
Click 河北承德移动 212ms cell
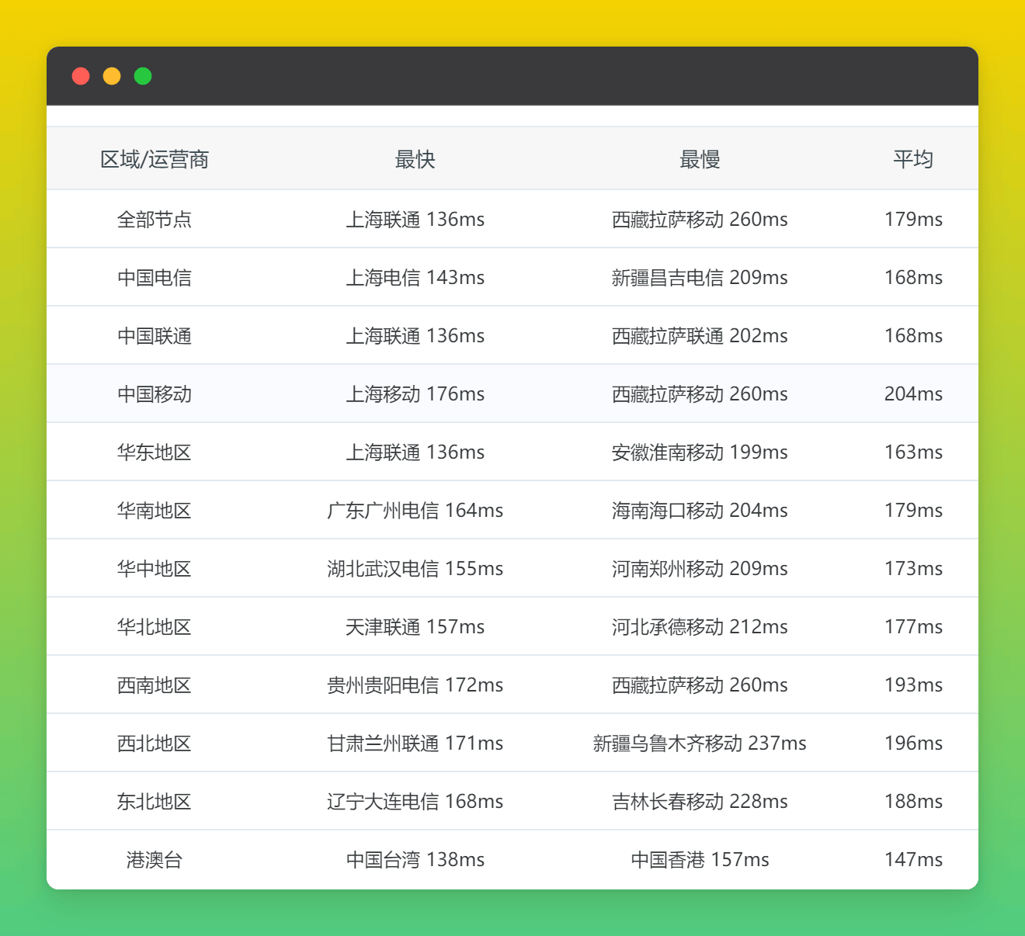coord(700,627)
